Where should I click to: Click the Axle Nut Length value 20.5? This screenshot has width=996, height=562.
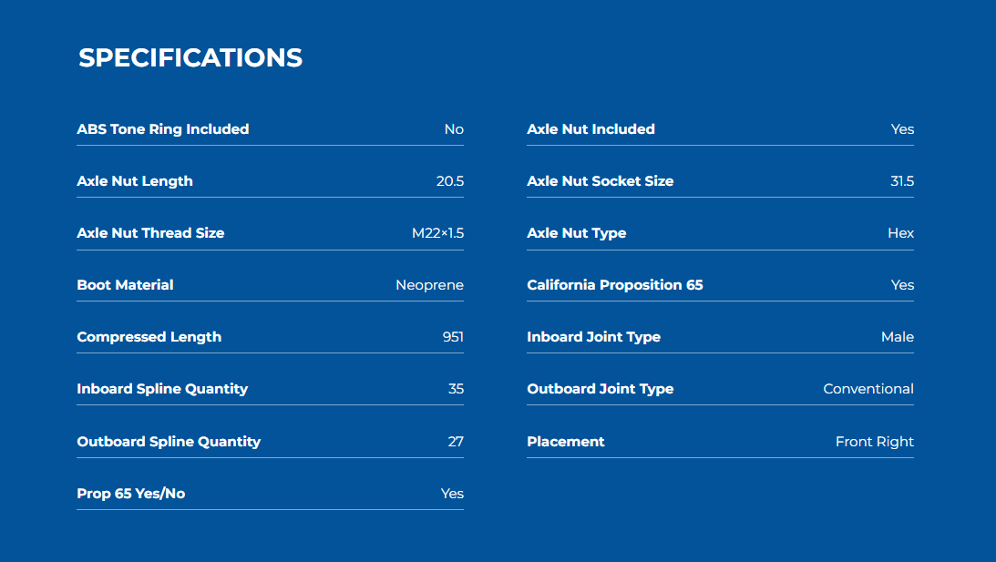tap(449, 181)
